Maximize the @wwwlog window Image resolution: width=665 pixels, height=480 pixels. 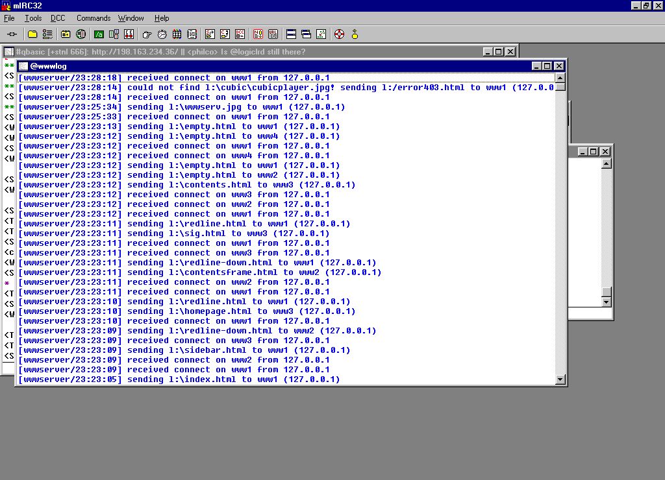click(547, 66)
